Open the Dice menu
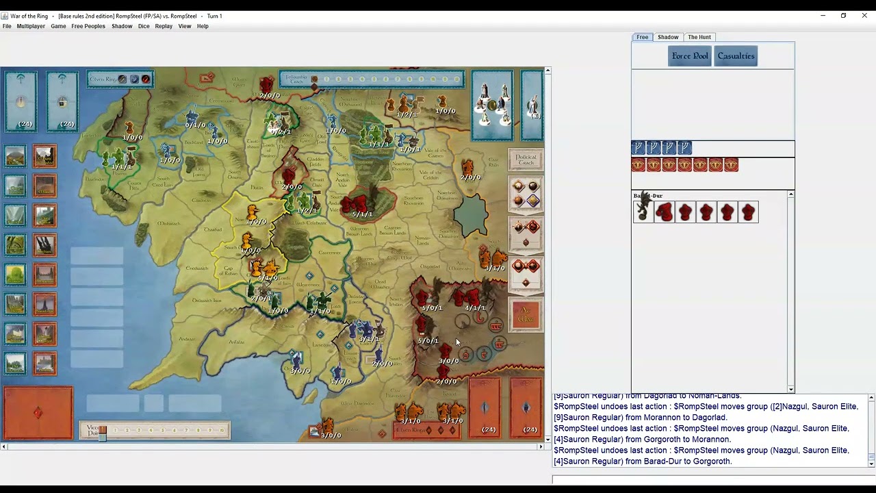 tap(144, 26)
